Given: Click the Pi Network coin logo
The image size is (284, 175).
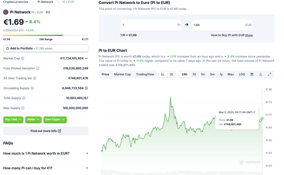Looking at the screenshot, I should (6, 12).
